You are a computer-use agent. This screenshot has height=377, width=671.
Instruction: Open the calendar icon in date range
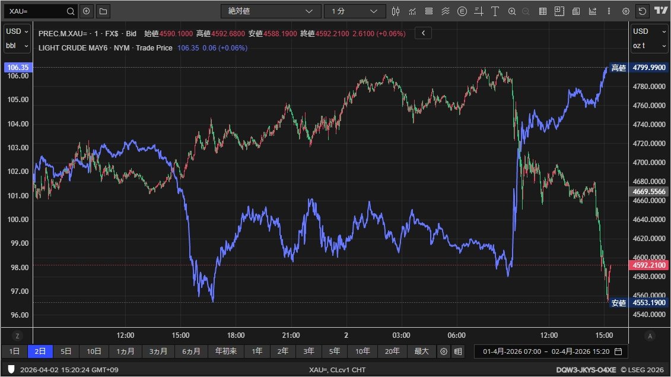[x=618, y=351]
